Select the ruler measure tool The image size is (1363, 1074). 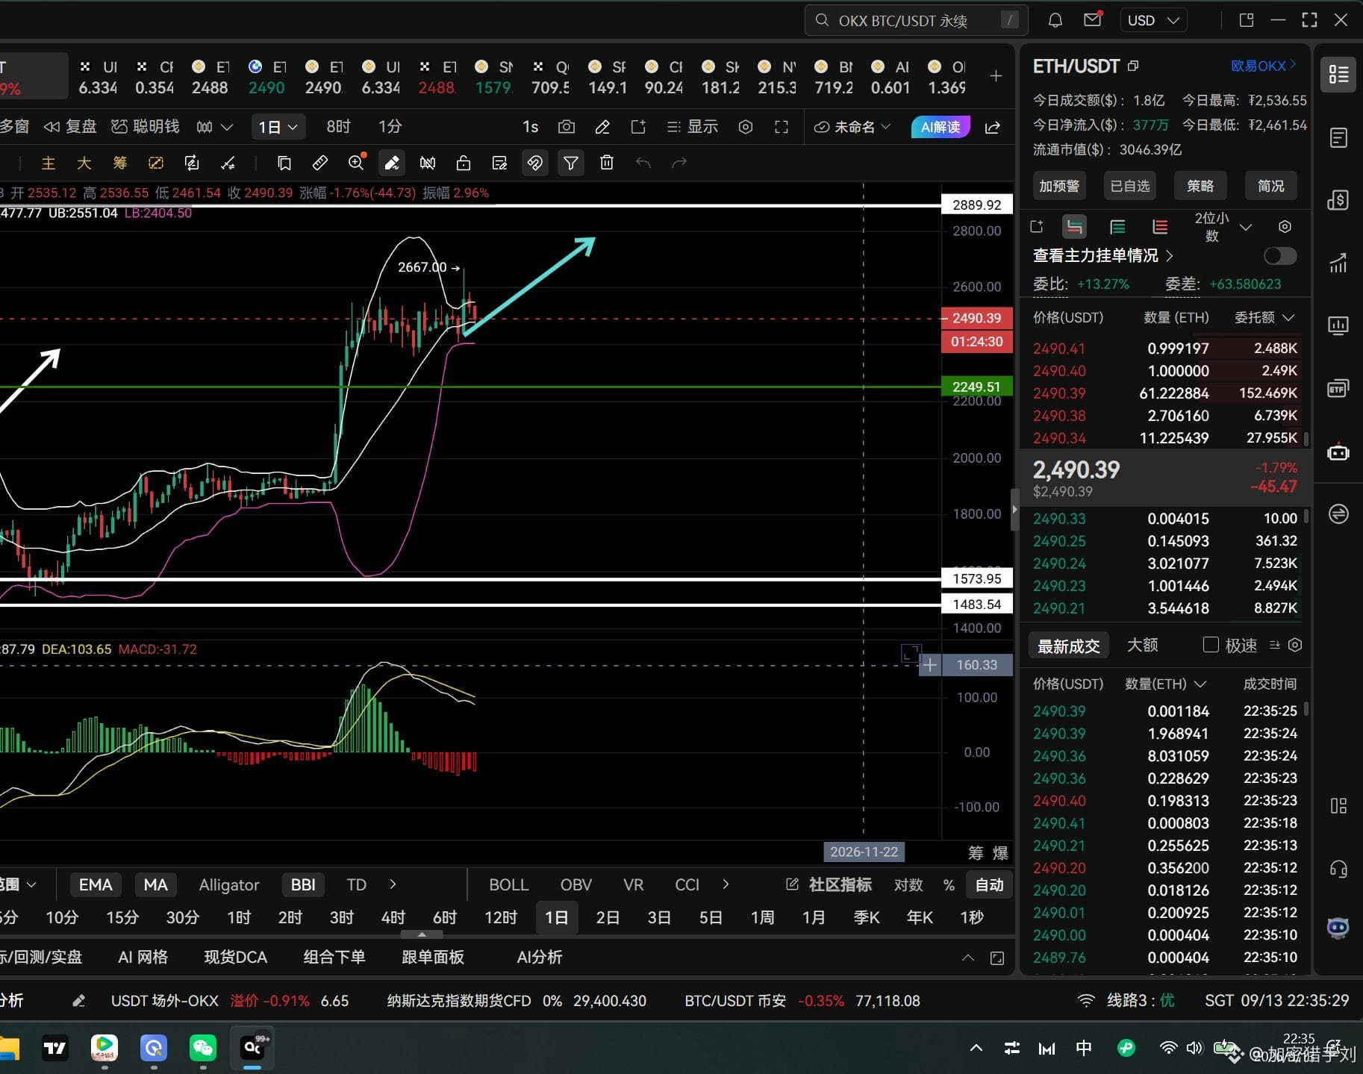click(320, 163)
